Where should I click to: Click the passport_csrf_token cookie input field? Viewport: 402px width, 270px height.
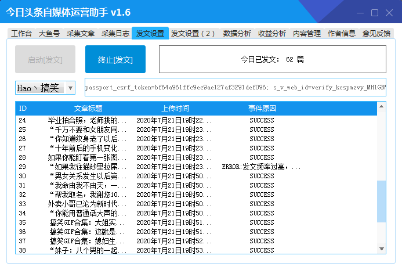[236, 87]
